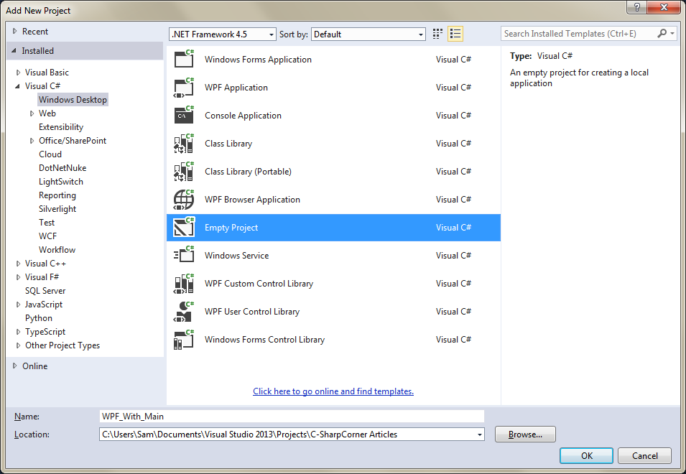Select the DotNetNuke category
The image size is (686, 474).
click(62, 168)
